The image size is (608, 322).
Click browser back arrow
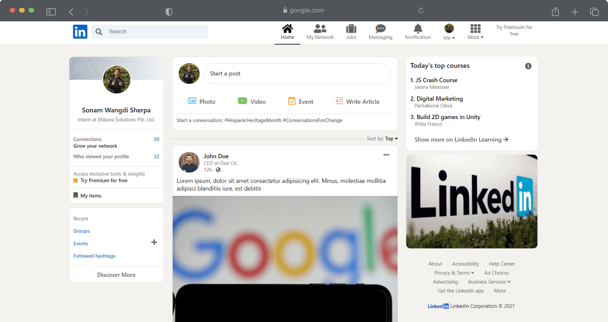pos(71,11)
